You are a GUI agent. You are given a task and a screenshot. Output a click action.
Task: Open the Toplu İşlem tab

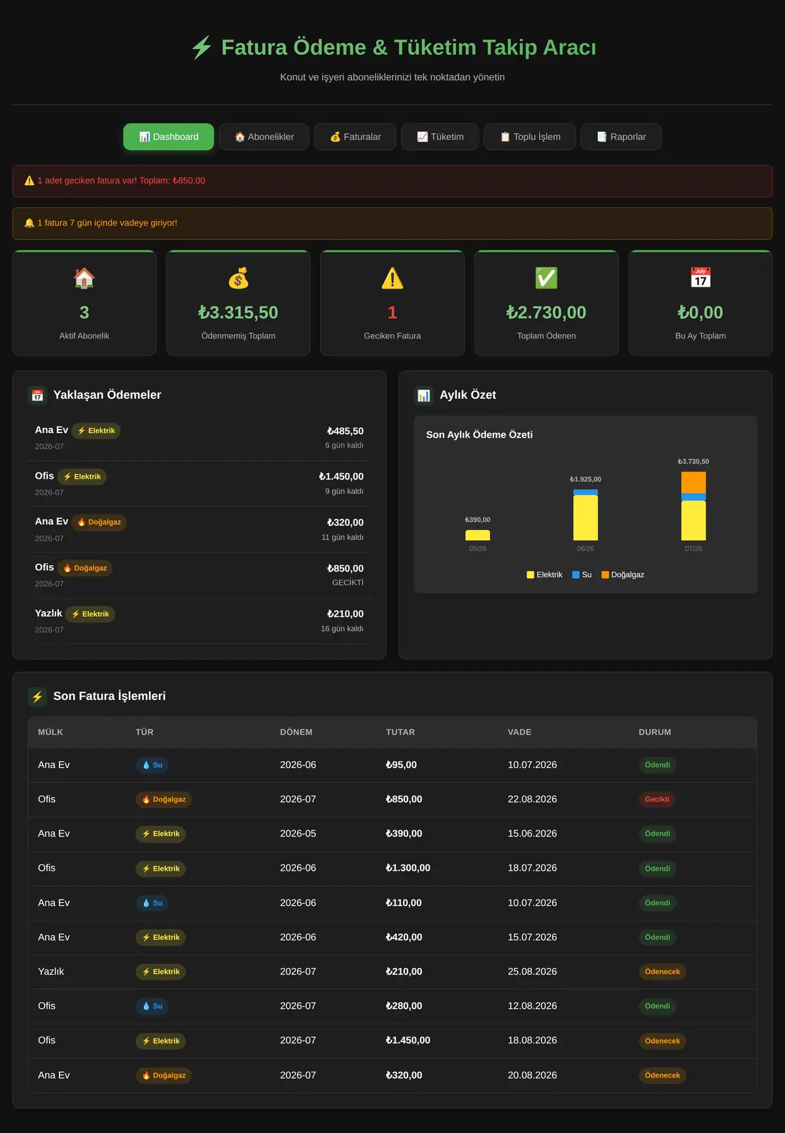tap(530, 137)
